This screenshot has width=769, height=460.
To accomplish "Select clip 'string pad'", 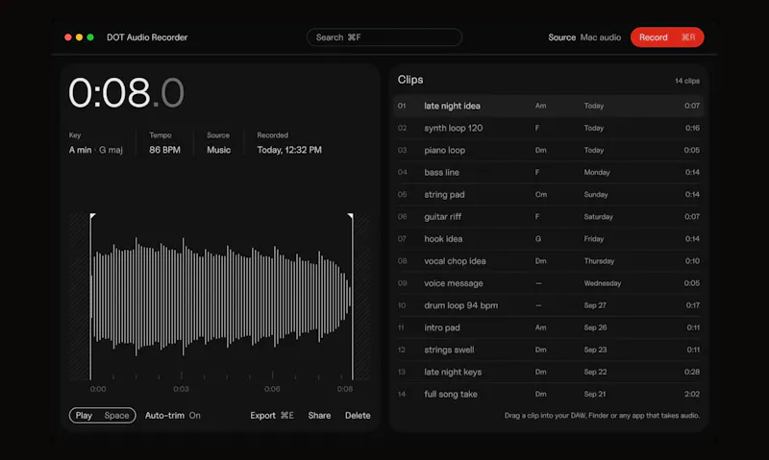I will click(x=548, y=195).
